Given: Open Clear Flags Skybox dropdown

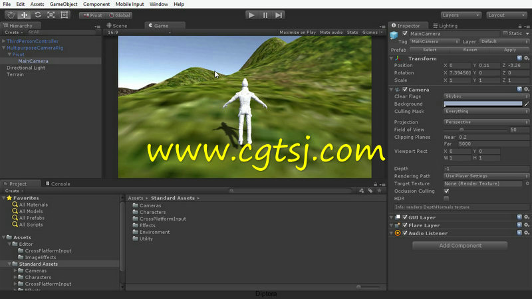Looking at the screenshot, I should [486, 96].
